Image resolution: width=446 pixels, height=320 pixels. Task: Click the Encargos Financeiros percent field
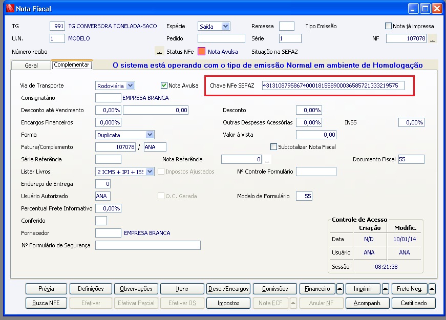point(108,122)
